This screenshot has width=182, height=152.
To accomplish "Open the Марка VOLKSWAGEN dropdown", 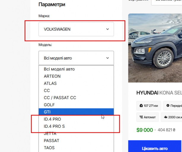I will pyautogui.click(x=76, y=29).
